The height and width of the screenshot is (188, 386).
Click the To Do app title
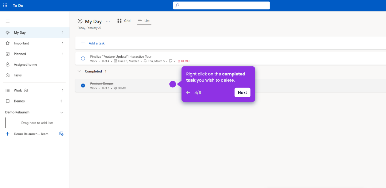click(18, 6)
